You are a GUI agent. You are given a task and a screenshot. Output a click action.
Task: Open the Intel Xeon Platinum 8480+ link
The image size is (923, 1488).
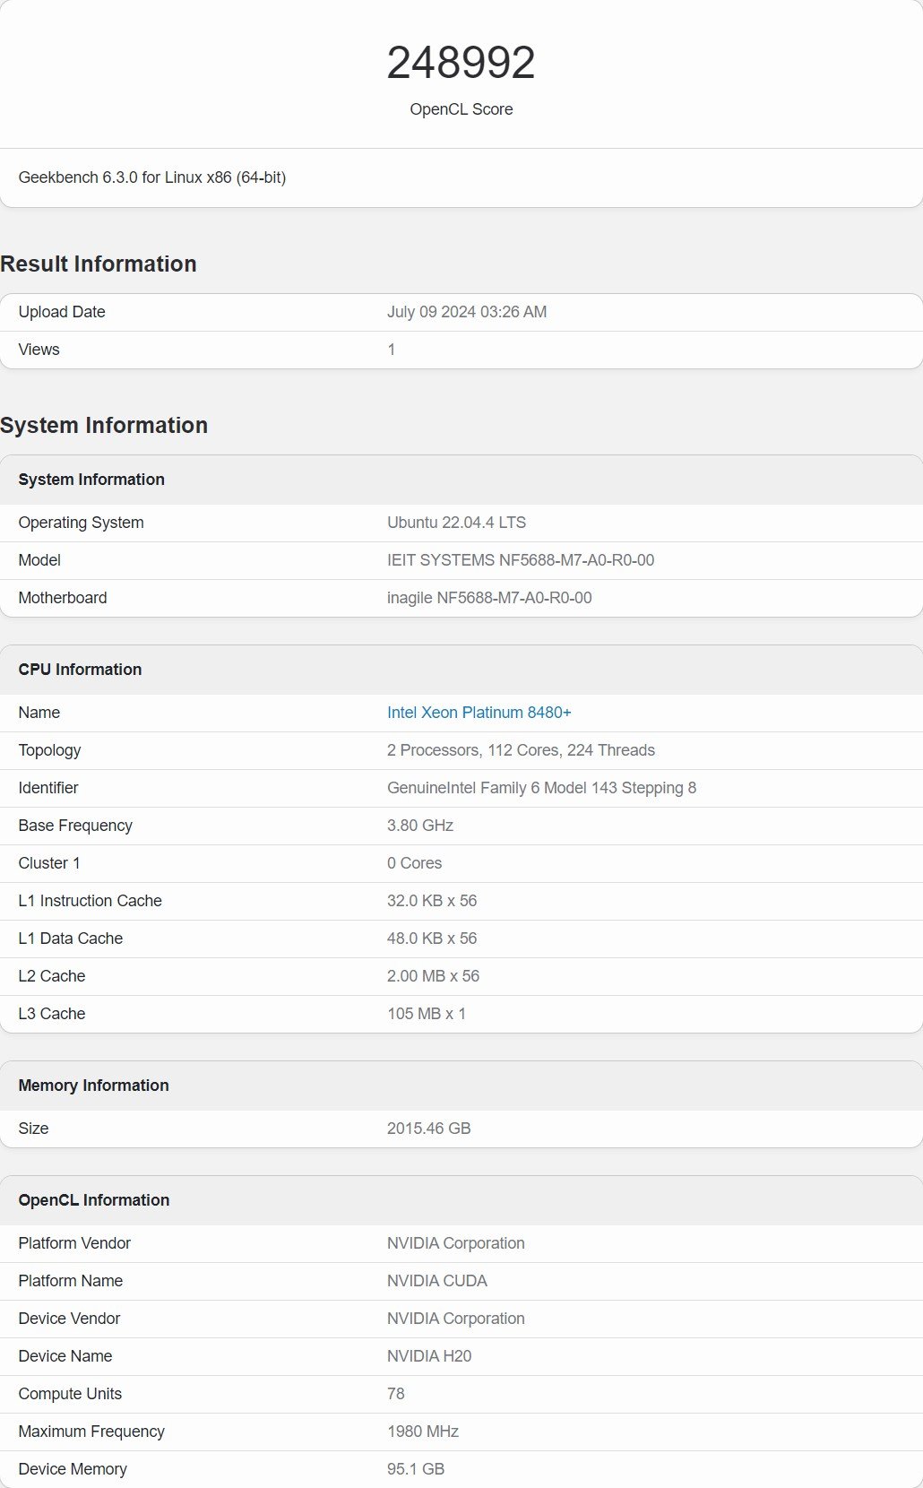pyautogui.click(x=479, y=713)
